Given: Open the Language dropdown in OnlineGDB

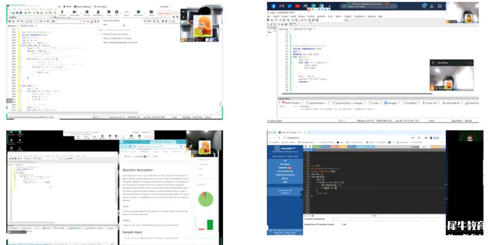Looking at the screenshot, I should [425, 147].
